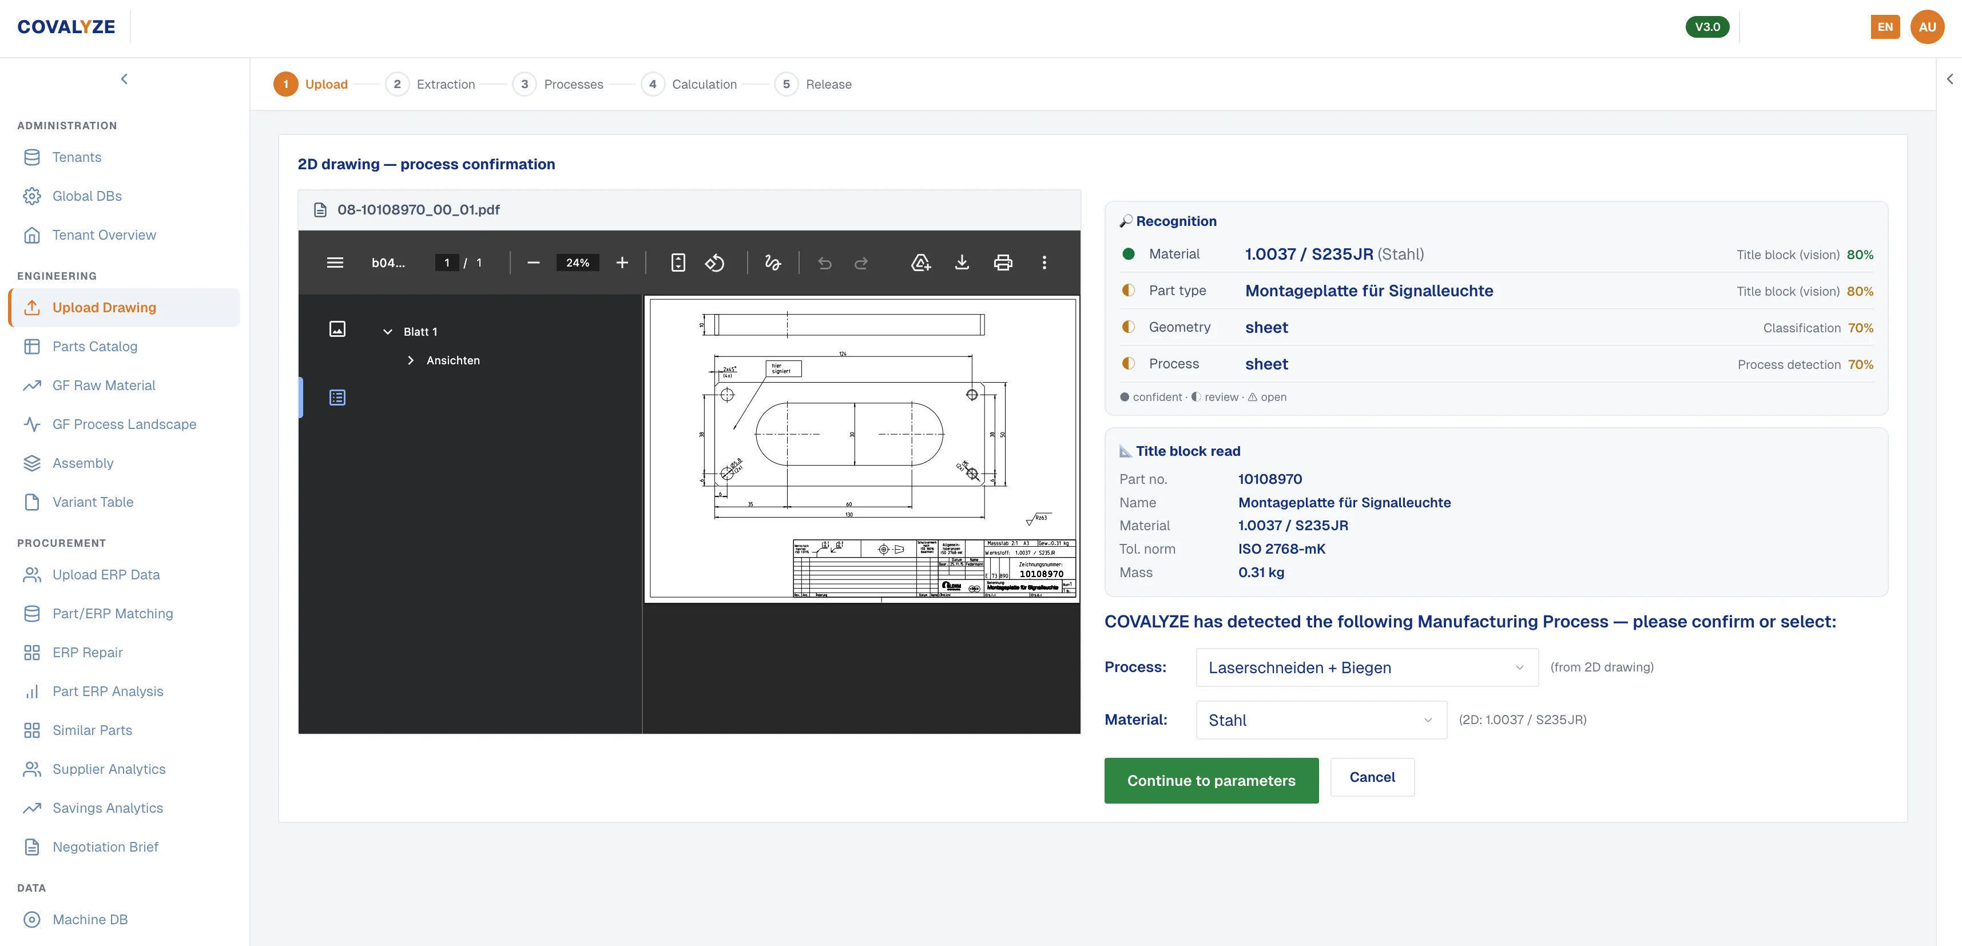Open Parts Catalog page
The width and height of the screenshot is (1962, 946).
tap(124, 347)
